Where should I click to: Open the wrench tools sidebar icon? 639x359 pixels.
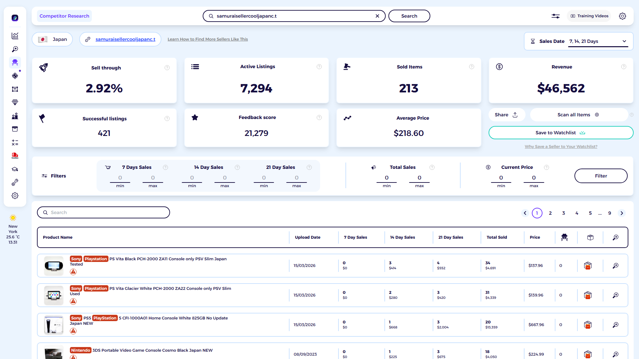pos(15,182)
